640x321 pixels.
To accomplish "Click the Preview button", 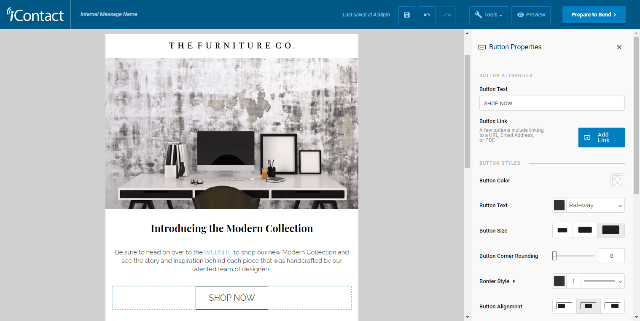I will tap(531, 15).
